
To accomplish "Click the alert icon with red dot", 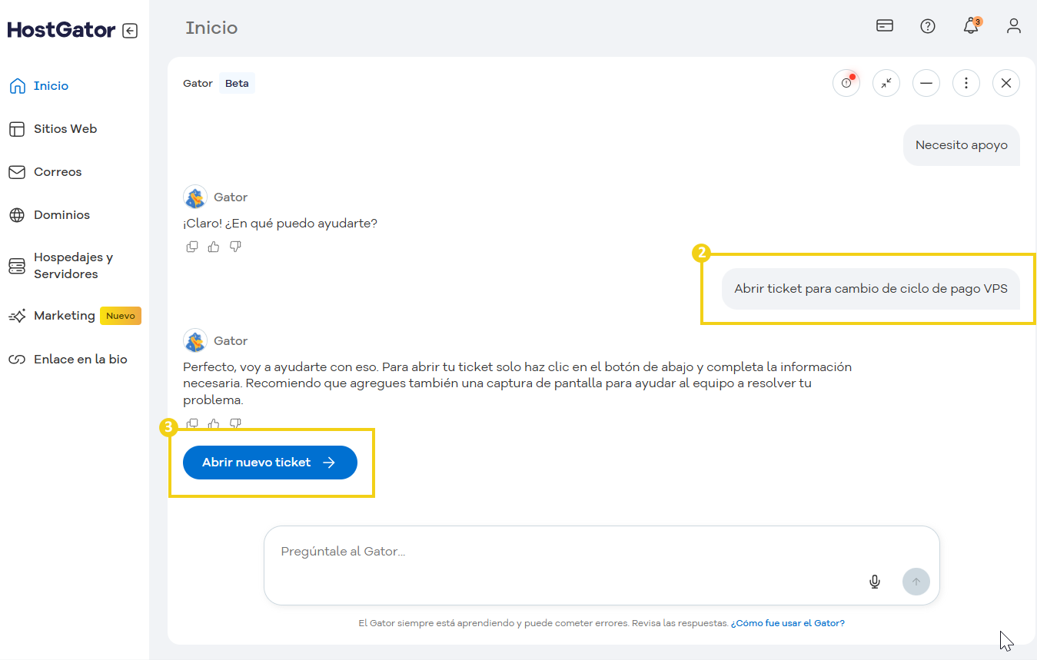I will [x=846, y=82].
